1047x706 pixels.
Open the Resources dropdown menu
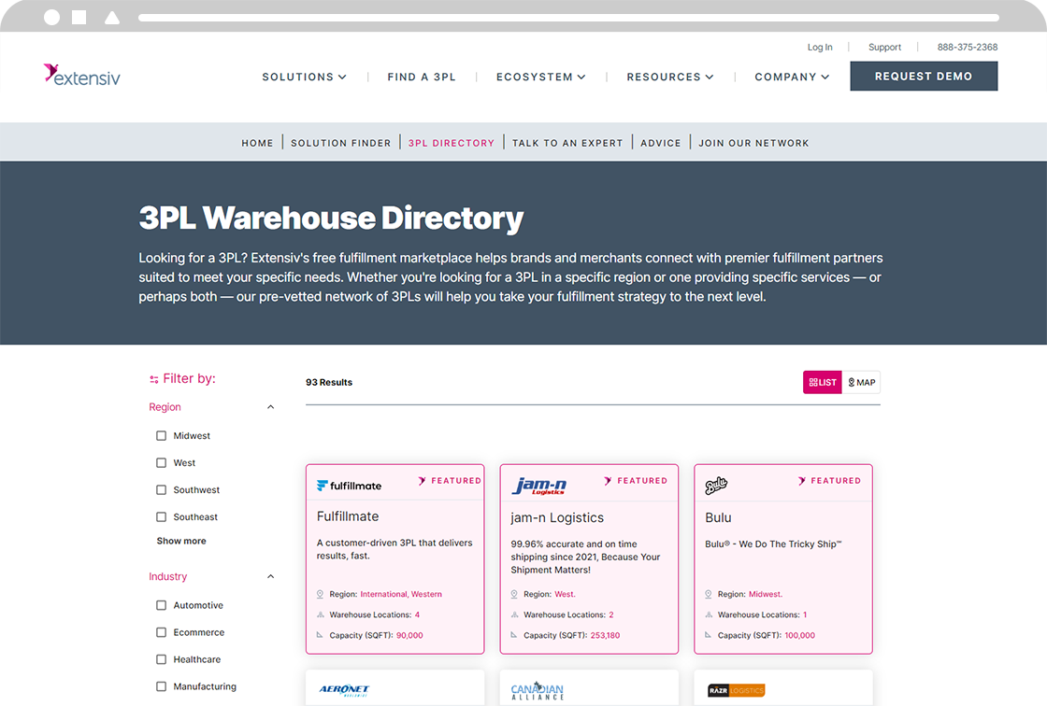tap(669, 77)
